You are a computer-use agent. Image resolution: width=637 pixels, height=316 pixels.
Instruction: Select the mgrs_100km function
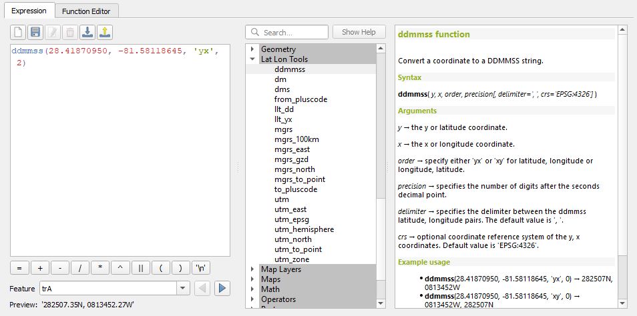[x=296, y=139]
